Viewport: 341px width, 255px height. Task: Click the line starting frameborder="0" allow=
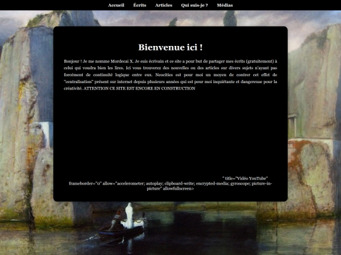click(170, 183)
